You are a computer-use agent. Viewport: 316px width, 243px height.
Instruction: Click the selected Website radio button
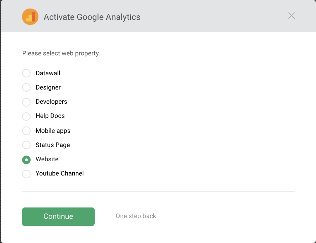[26, 160]
